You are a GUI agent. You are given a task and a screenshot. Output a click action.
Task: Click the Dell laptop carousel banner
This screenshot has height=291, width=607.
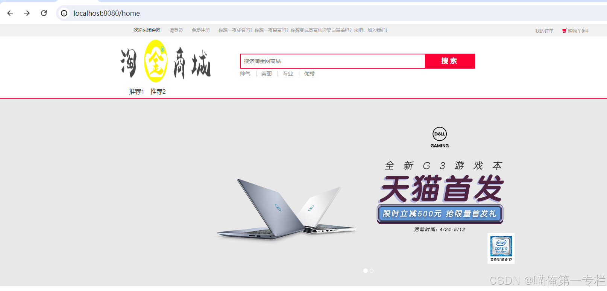pos(303,192)
